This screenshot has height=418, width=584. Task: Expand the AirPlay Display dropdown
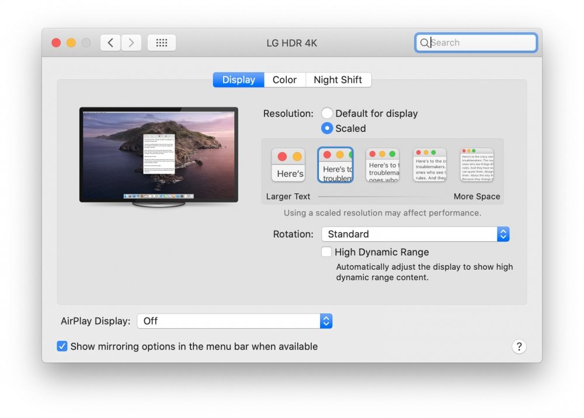coord(235,321)
